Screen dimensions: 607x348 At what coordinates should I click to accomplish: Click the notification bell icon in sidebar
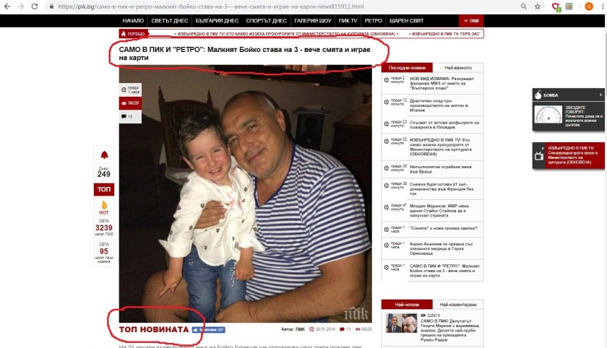click(x=104, y=155)
